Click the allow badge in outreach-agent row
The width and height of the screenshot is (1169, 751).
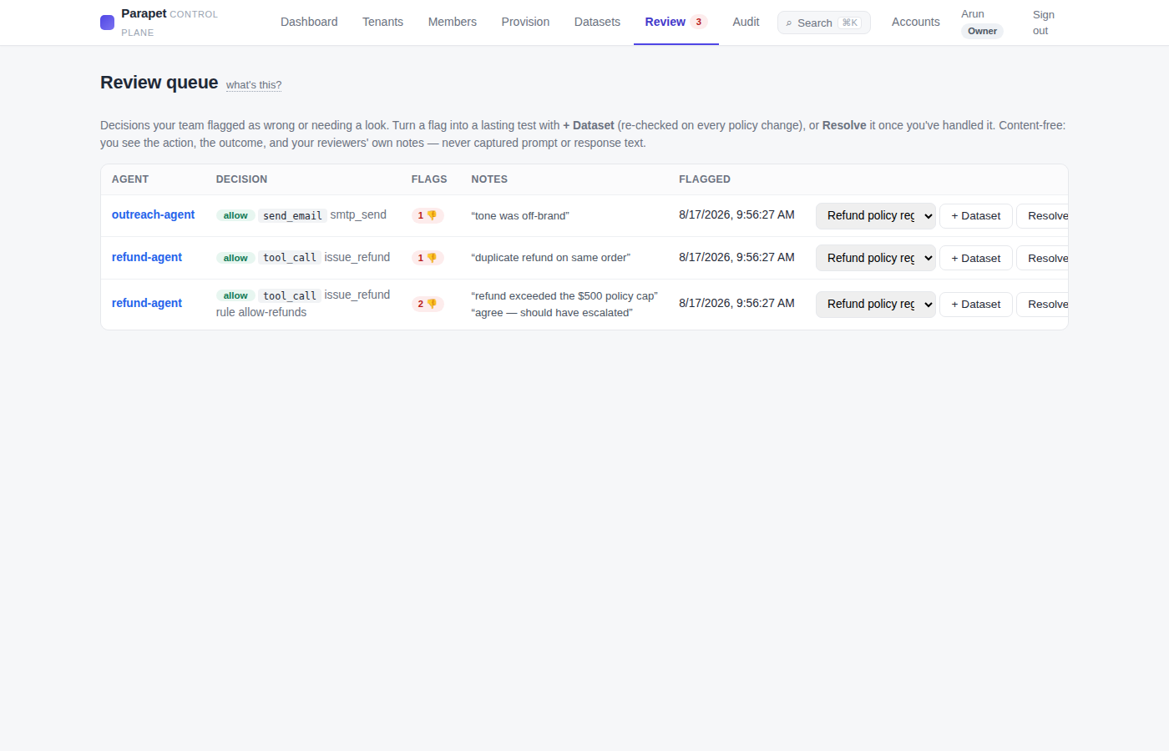pos(235,215)
